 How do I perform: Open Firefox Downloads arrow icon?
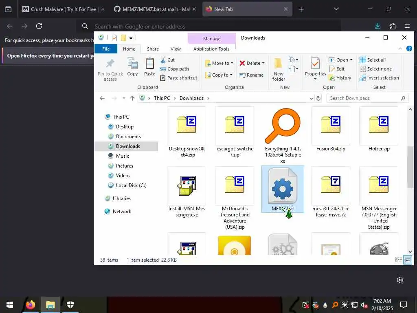coord(377,26)
